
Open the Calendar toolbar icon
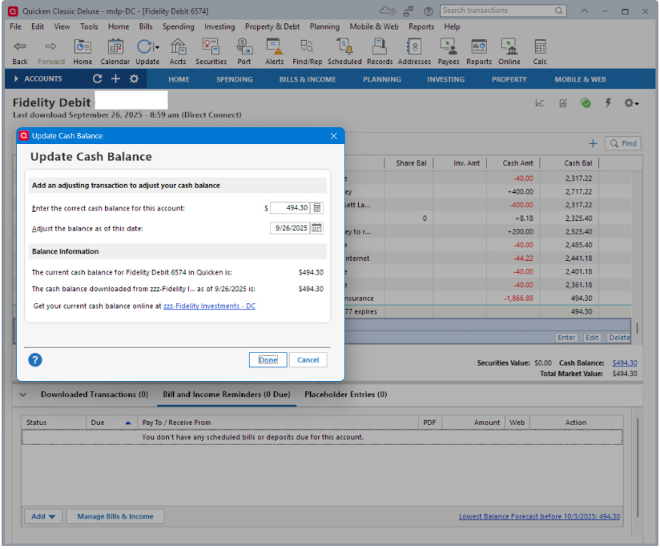(115, 46)
